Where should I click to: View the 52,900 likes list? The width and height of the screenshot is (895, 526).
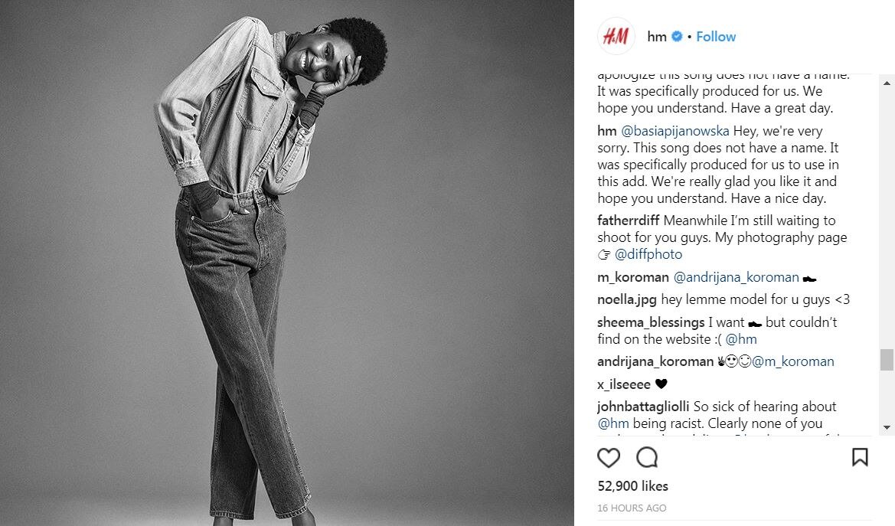pyautogui.click(x=632, y=486)
